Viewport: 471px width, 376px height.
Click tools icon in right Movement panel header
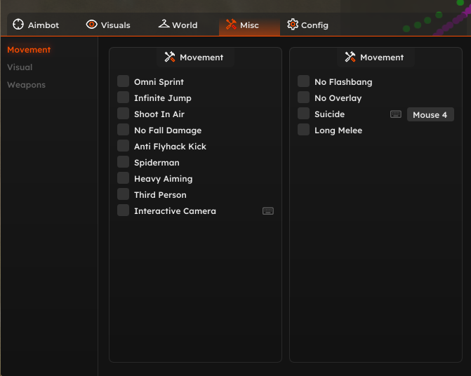350,57
